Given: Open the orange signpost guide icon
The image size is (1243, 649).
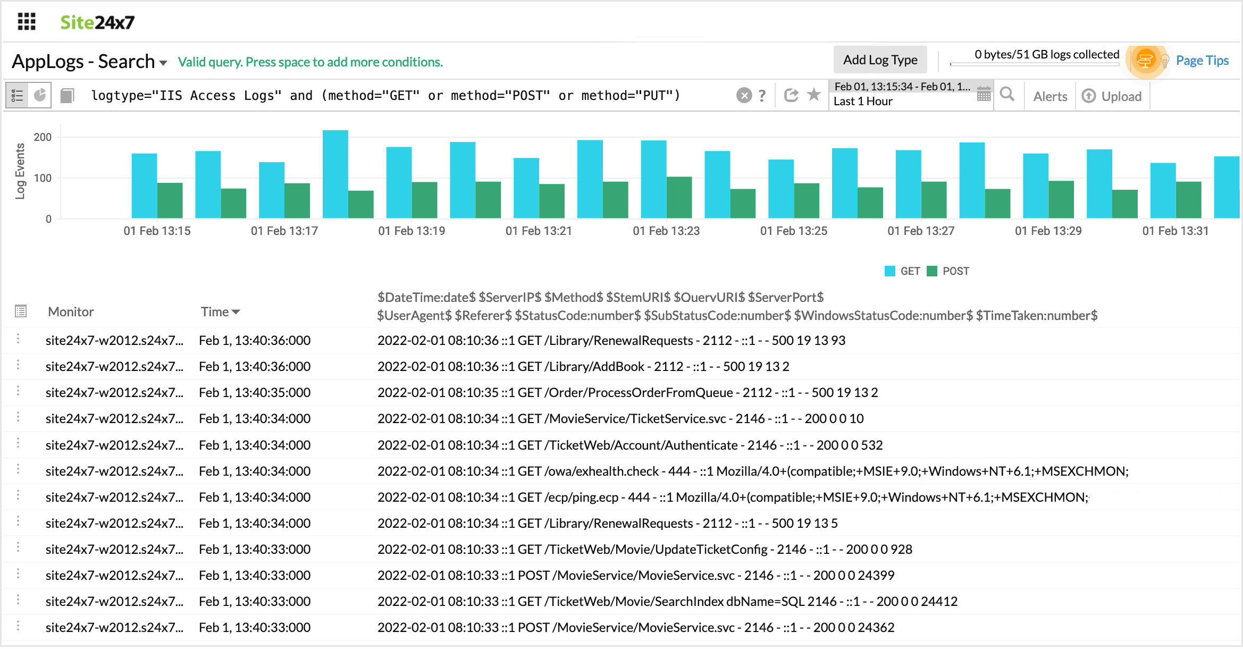Looking at the screenshot, I should click(x=1145, y=60).
